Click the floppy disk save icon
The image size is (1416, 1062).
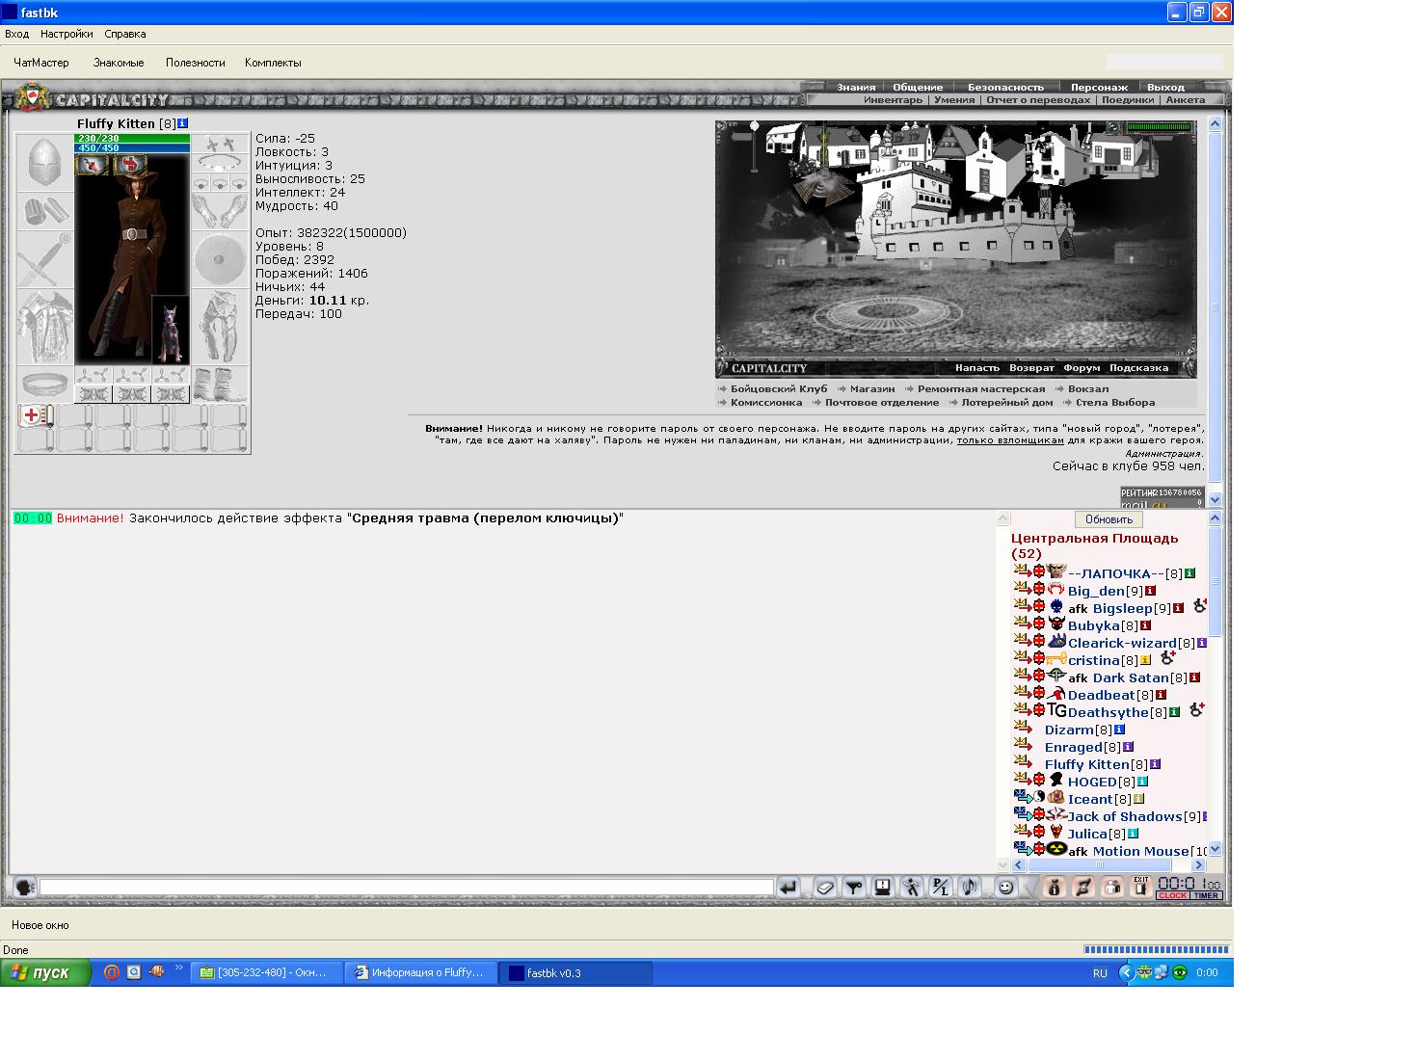[x=883, y=888]
